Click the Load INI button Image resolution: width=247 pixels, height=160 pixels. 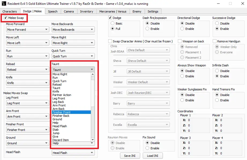(x=153, y=156)
